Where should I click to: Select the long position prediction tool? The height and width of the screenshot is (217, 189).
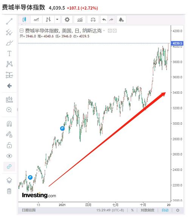tap(9, 75)
